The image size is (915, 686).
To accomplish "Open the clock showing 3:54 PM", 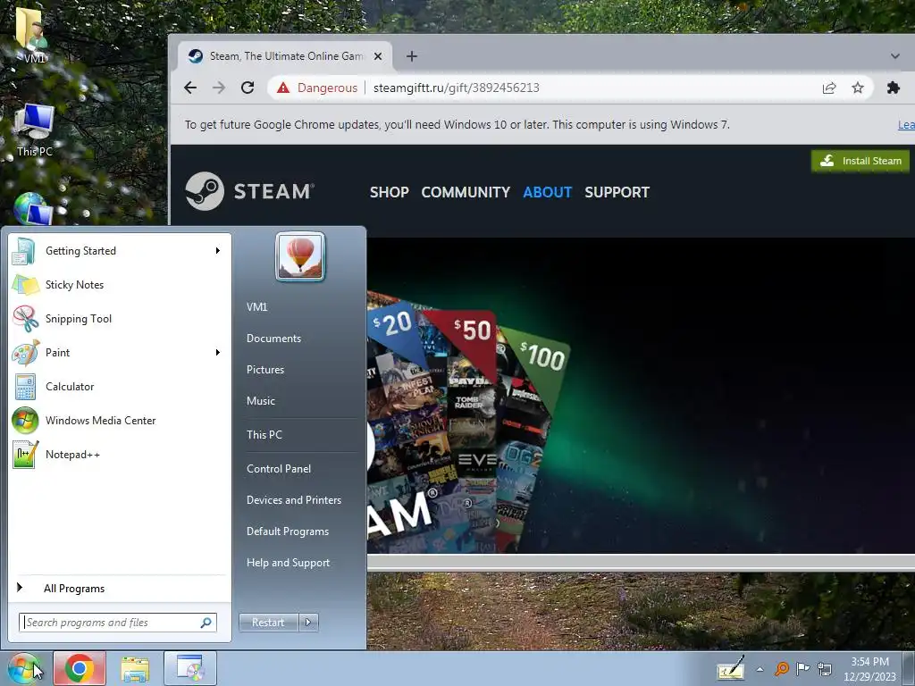I will pyautogui.click(x=869, y=669).
